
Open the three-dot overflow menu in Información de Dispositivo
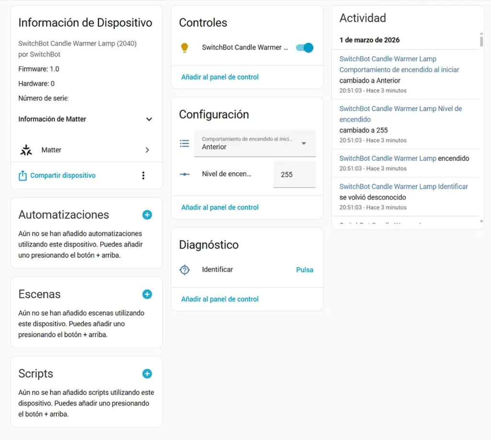143,176
